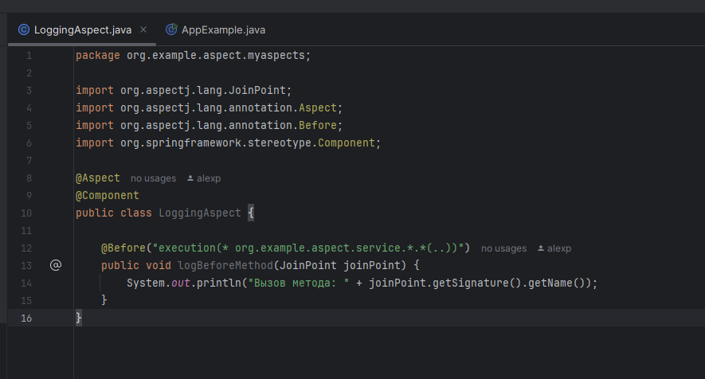Click the advice gutter icon on line 13

(55, 265)
